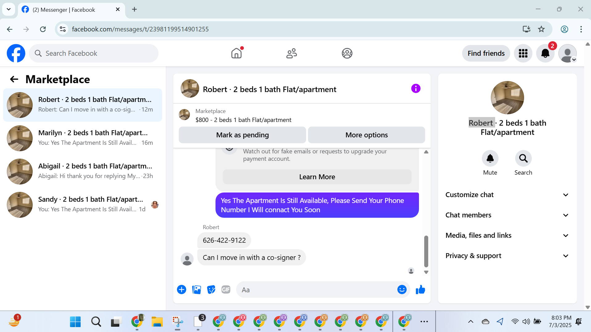Viewport: 591px width, 332px height.
Task: Open the Friends icon in top navigation
Action: (292, 53)
